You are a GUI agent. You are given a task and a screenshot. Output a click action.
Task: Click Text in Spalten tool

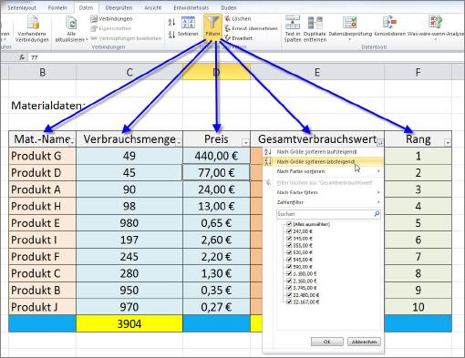click(293, 29)
